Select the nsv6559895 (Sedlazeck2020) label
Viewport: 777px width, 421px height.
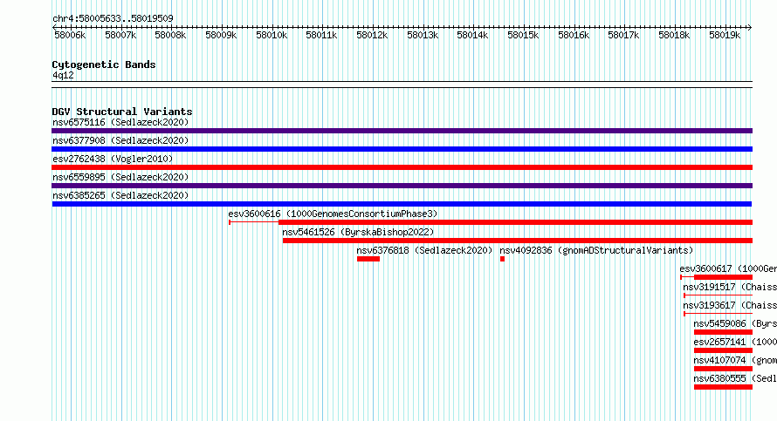click(120, 177)
